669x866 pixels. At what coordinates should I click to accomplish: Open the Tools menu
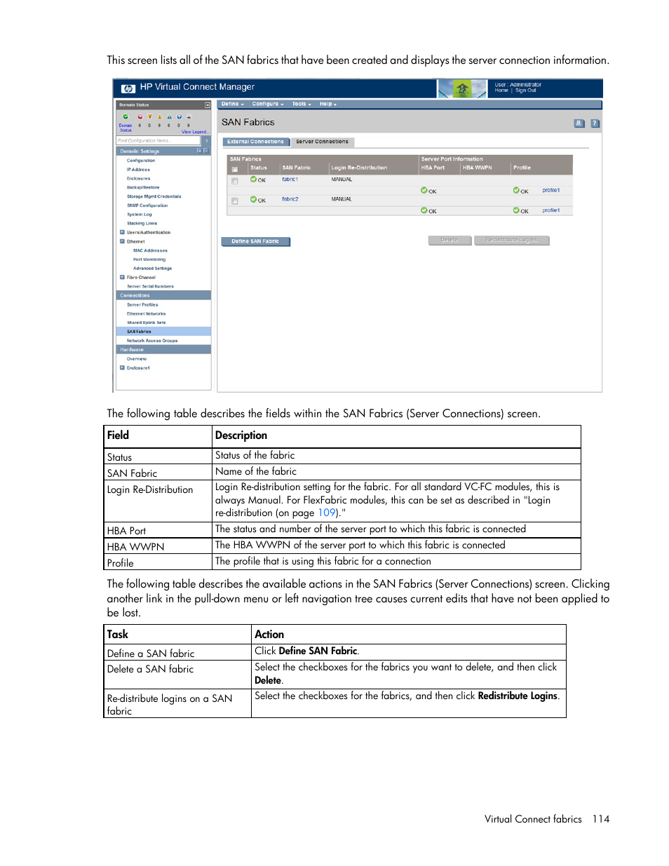coord(302,104)
